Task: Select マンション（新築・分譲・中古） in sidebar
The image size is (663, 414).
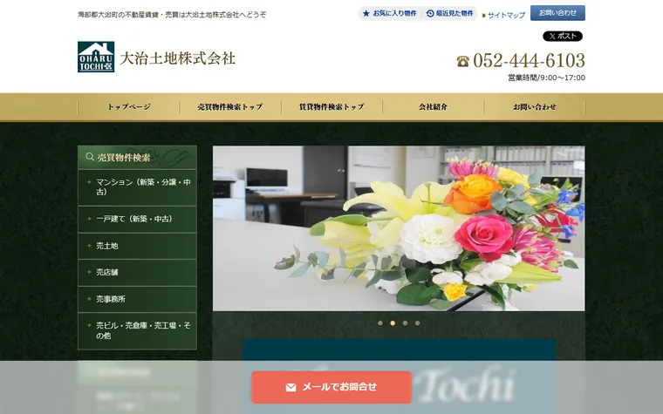Action: [x=138, y=187]
